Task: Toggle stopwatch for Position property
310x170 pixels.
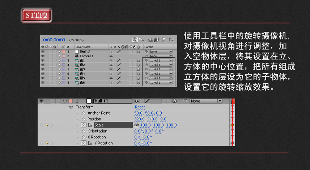Action: click(84, 119)
